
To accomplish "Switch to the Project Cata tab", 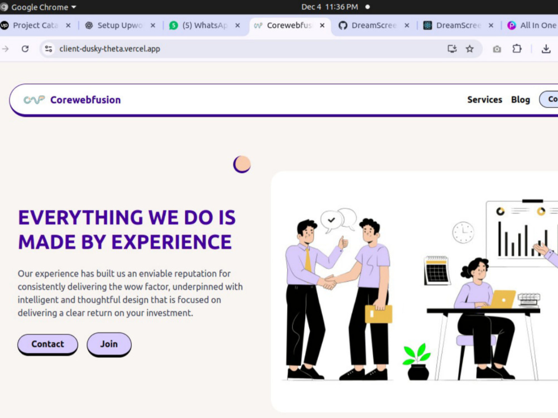I will [35, 25].
